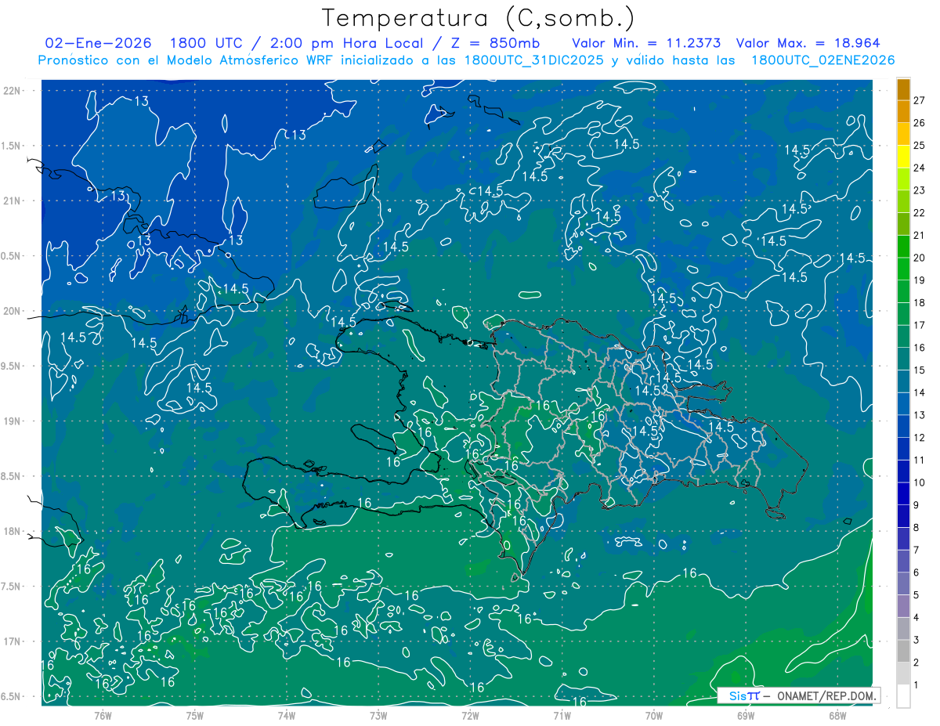Click the SisTT ONAMET/REP.DOM. logo box
Screen dimensions: 940x726
798,695
